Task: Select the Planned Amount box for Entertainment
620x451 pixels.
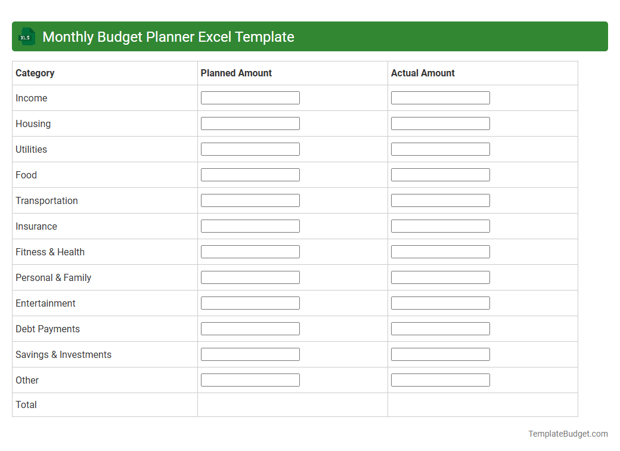Action: (250, 302)
